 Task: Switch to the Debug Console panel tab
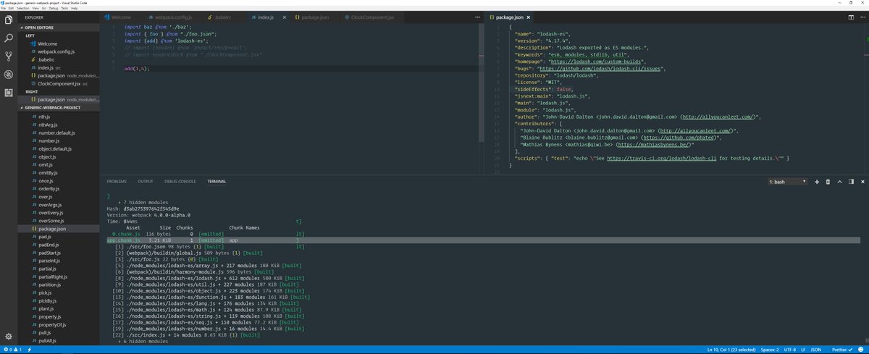pyautogui.click(x=180, y=182)
